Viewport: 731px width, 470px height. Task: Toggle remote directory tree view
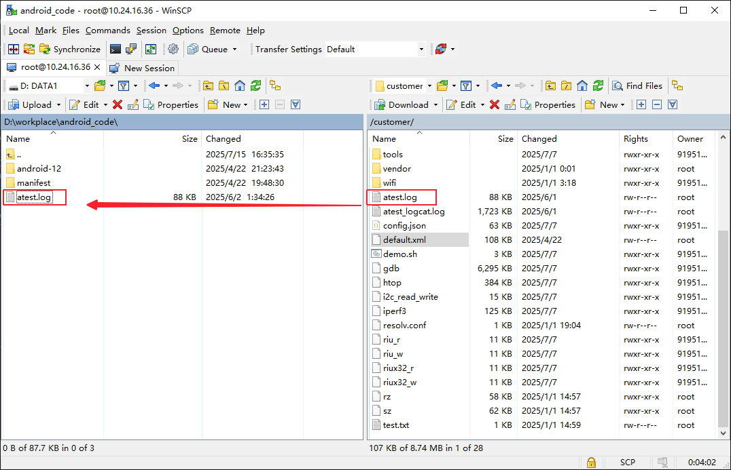(677, 85)
